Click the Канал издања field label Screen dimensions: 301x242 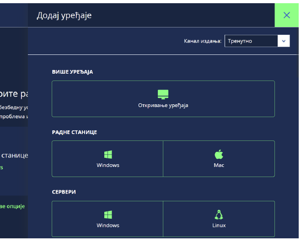(x=203, y=41)
